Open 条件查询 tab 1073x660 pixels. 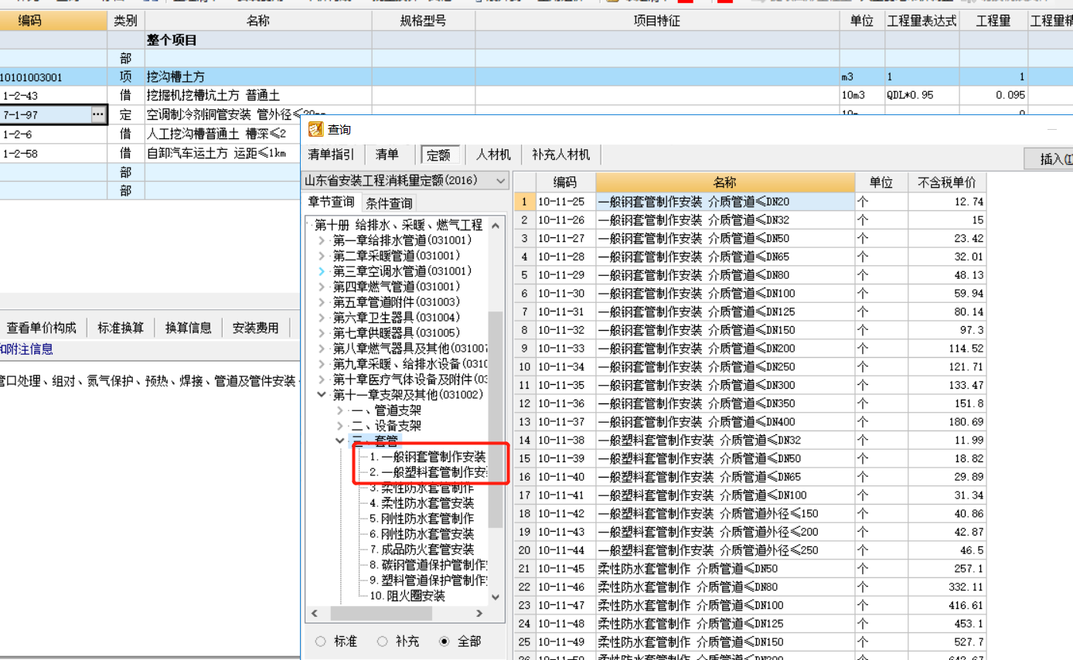pyautogui.click(x=389, y=203)
